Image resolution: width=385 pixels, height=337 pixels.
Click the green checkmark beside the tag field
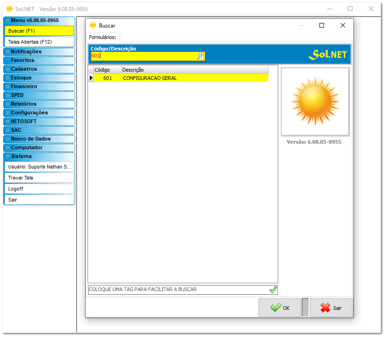(273, 290)
